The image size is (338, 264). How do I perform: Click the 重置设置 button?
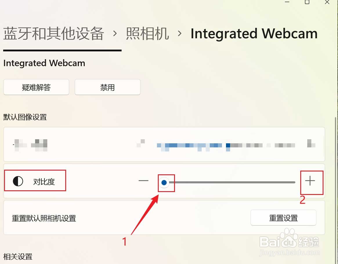click(283, 218)
